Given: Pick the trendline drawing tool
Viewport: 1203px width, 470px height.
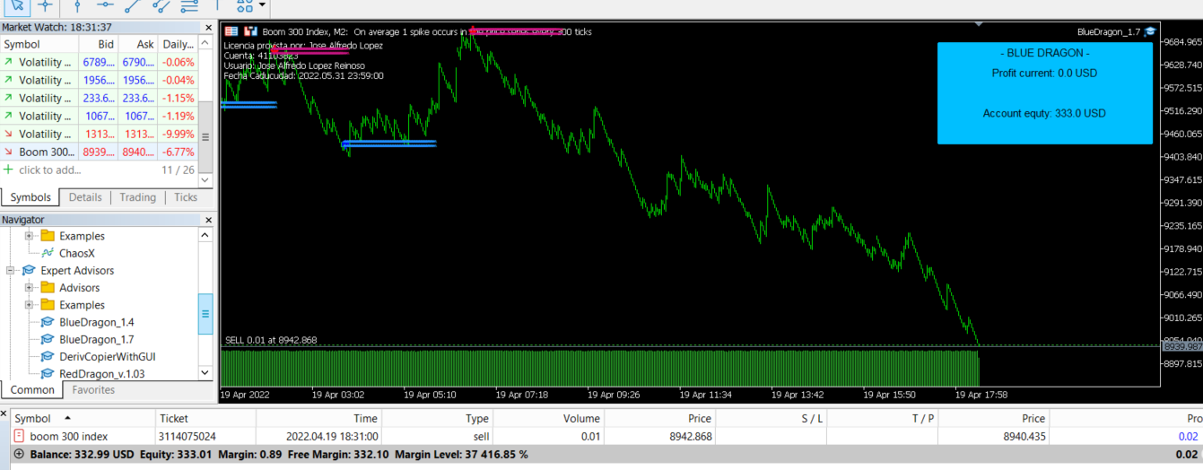Looking at the screenshot, I should (x=134, y=5).
